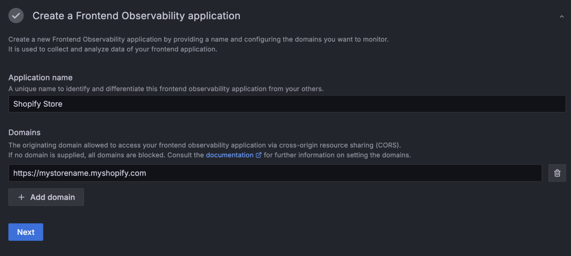Click the completed step checkmark icon

16,16
